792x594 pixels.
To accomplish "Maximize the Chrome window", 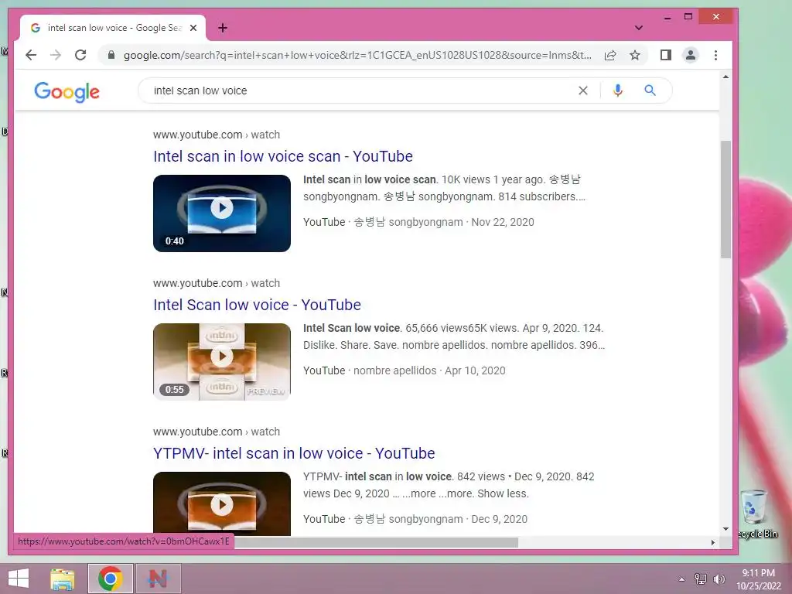I will click(x=688, y=17).
